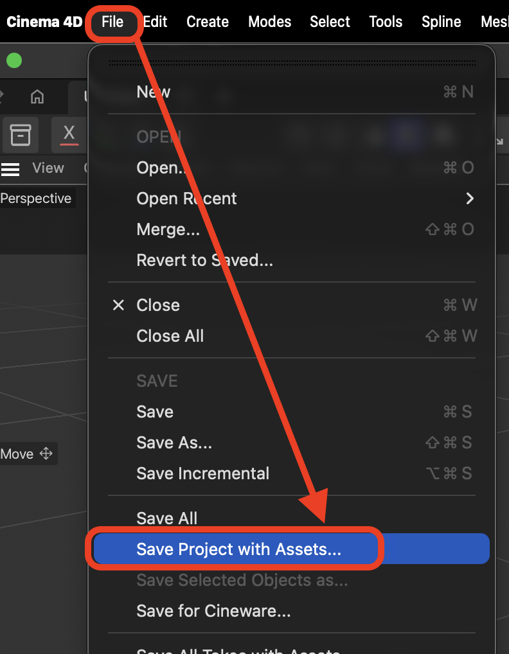Viewport: 509px width, 654px height.
Task: Open the Tools menu
Action: click(x=386, y=22)
